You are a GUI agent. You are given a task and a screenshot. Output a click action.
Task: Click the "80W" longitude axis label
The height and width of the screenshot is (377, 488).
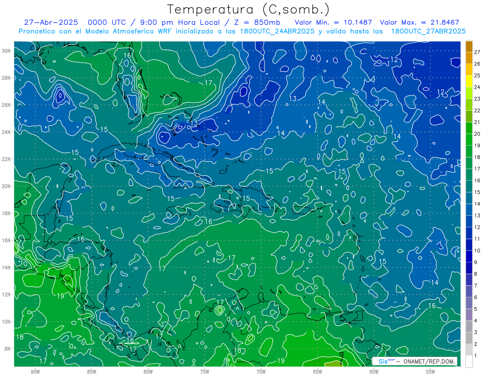coord(148,372)
